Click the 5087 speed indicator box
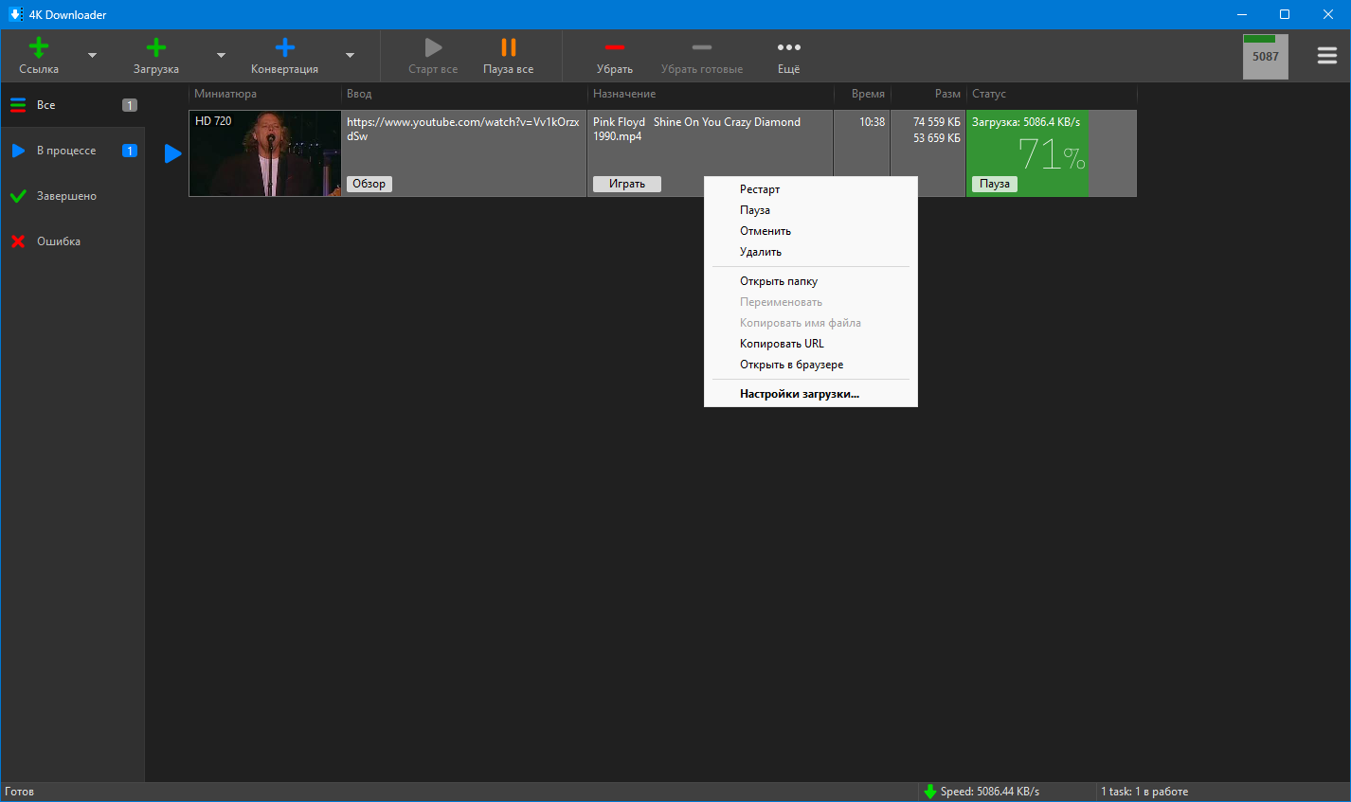The height and width of the screenshot is (802, 1351). (x=1265, y=57)
